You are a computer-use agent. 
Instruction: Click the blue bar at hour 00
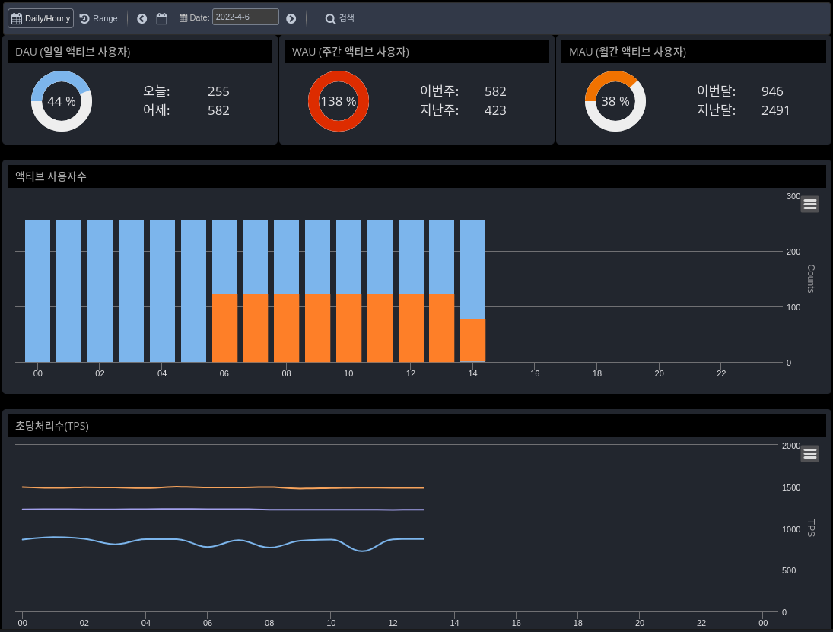37,291
